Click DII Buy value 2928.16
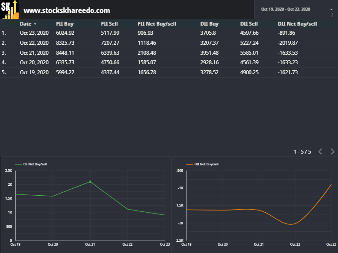338x253 pixels. tap(209, 62)
